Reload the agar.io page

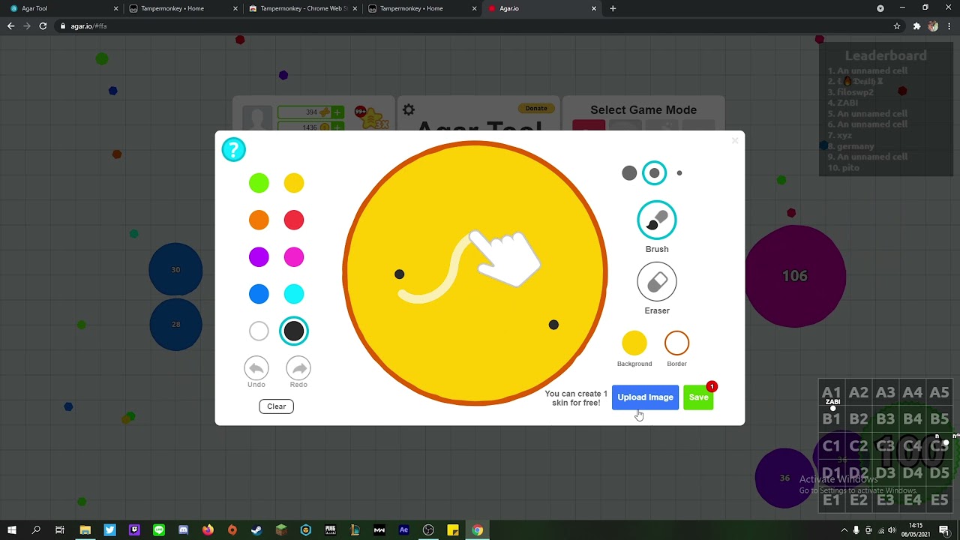point(43,25)
